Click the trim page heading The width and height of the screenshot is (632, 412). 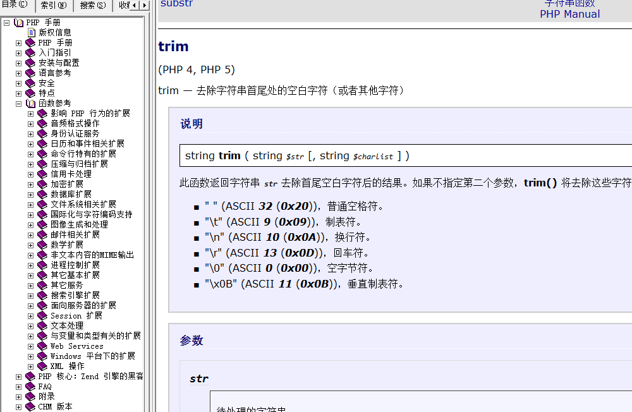[173, 46]
